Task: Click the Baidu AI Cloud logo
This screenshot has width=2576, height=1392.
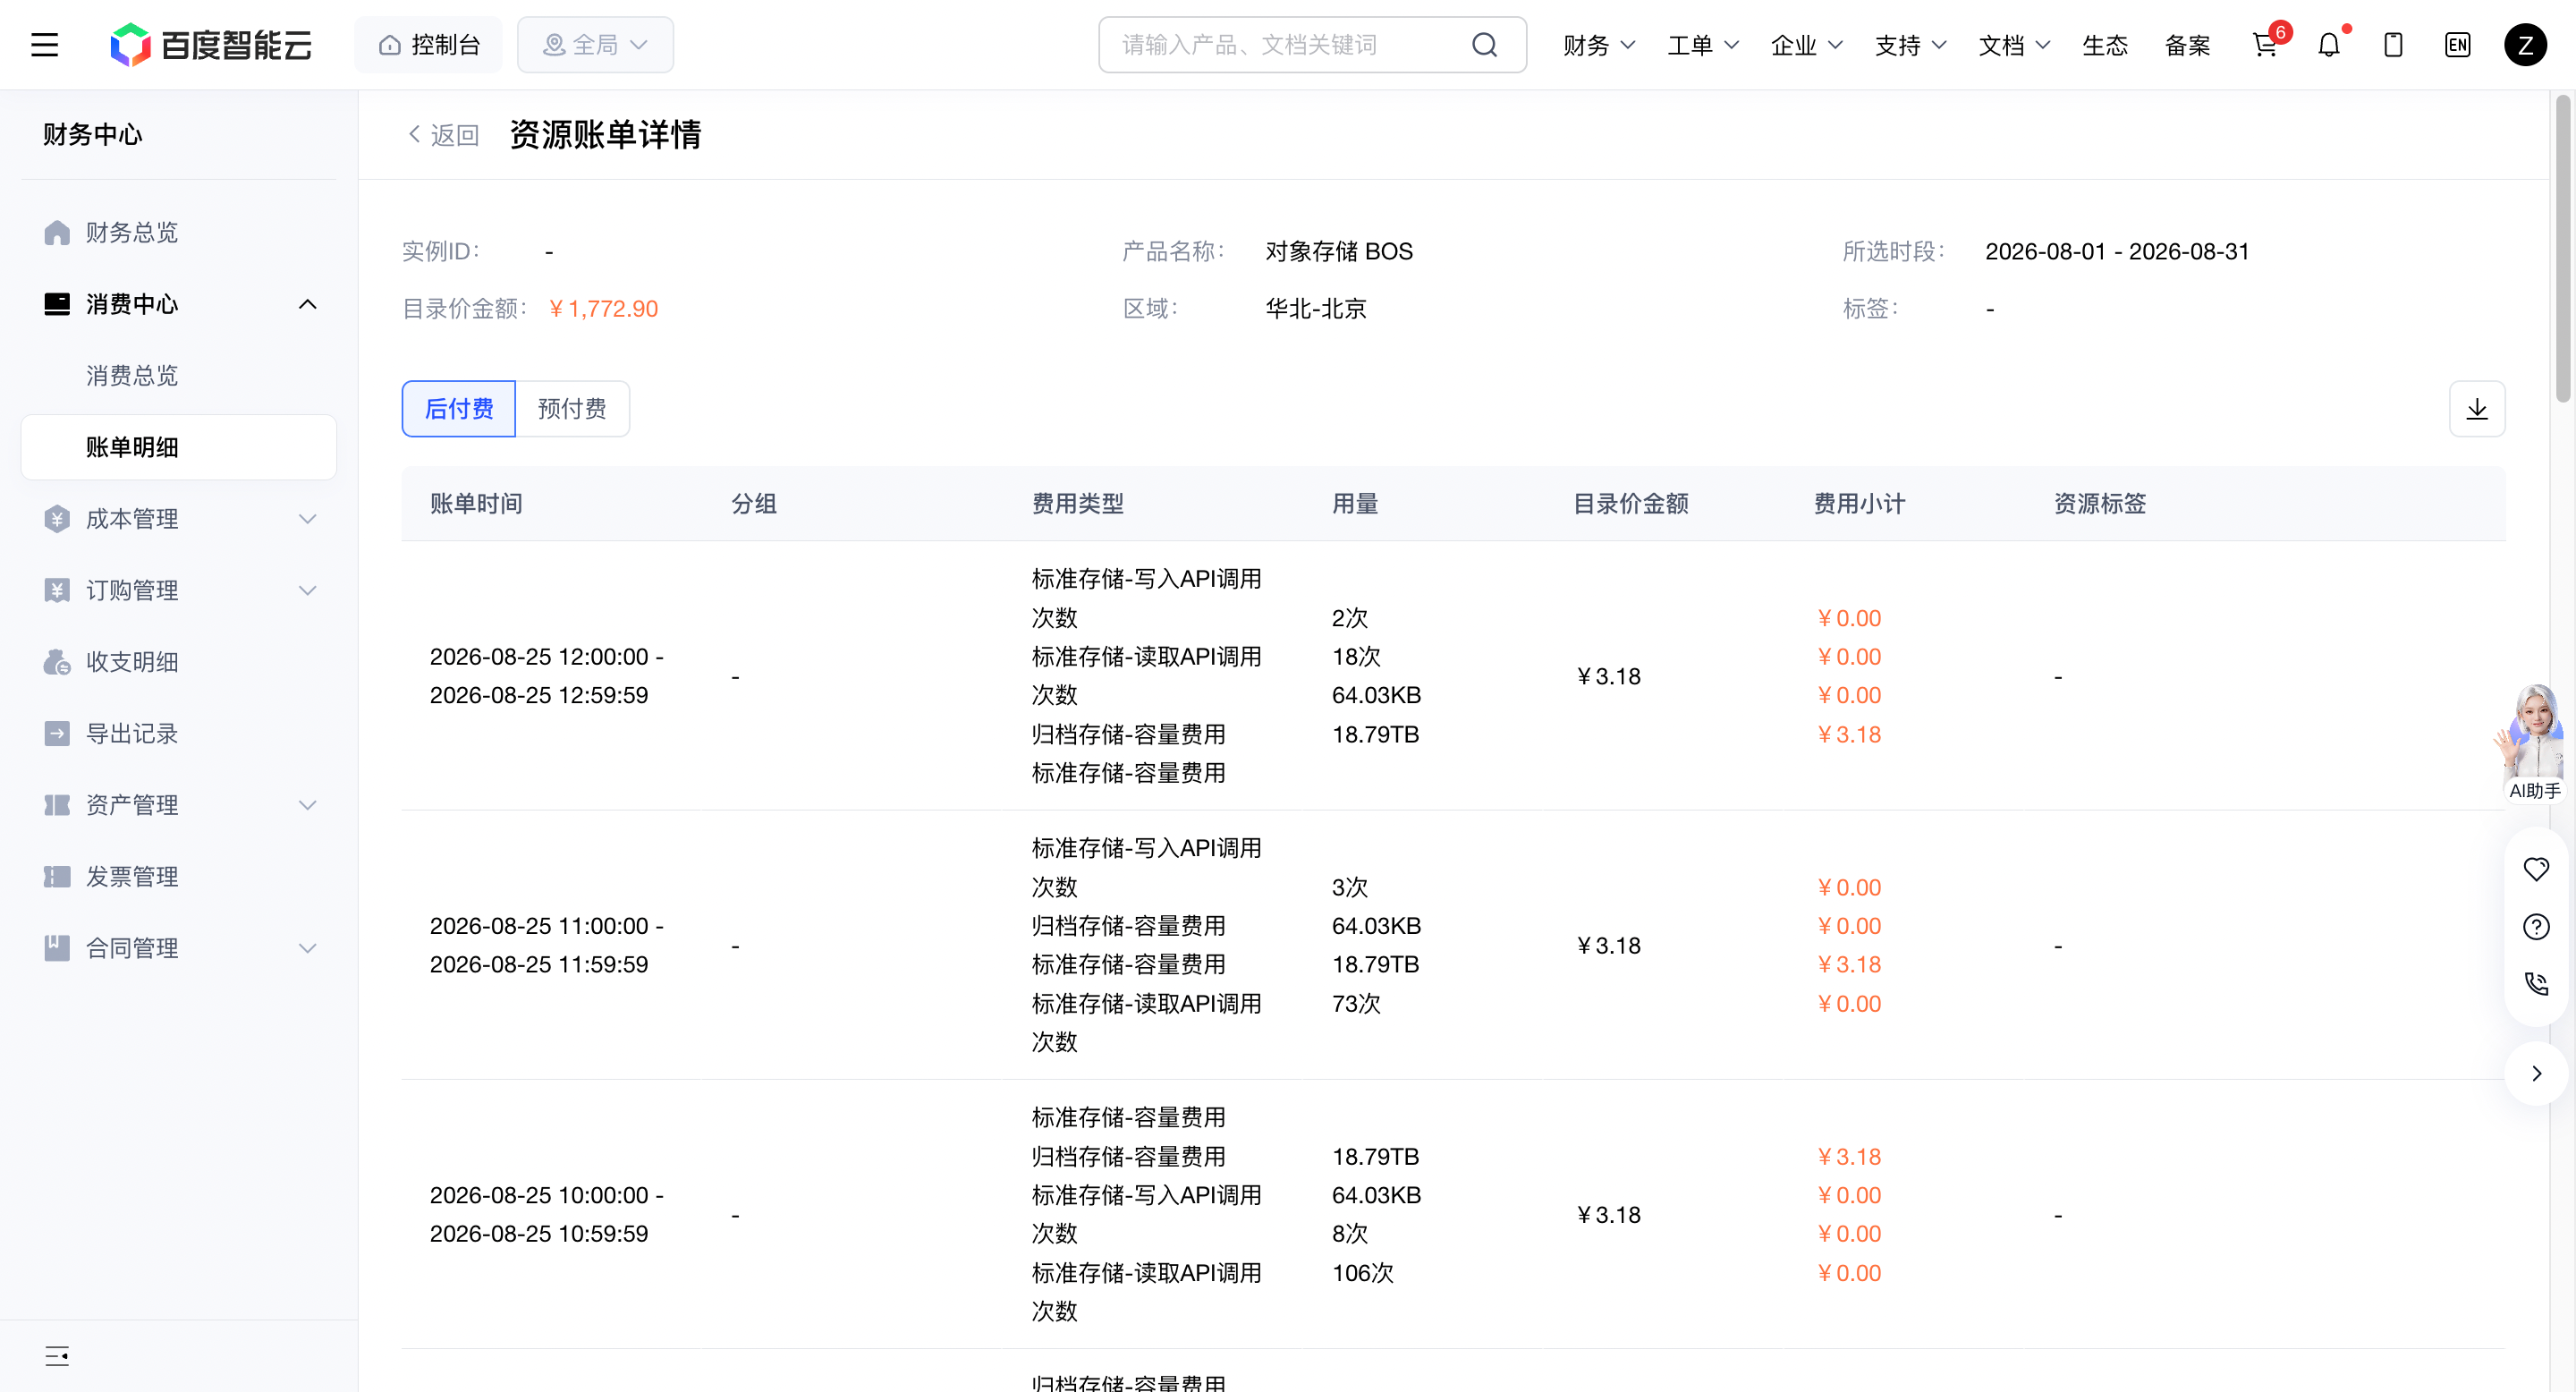Action: (x=211, y=45)
